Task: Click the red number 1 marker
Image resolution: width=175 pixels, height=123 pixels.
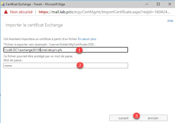Action: 79,50
